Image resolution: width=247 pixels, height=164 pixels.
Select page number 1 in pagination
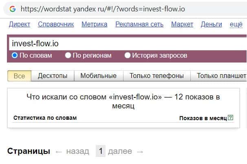coord(101,151)
